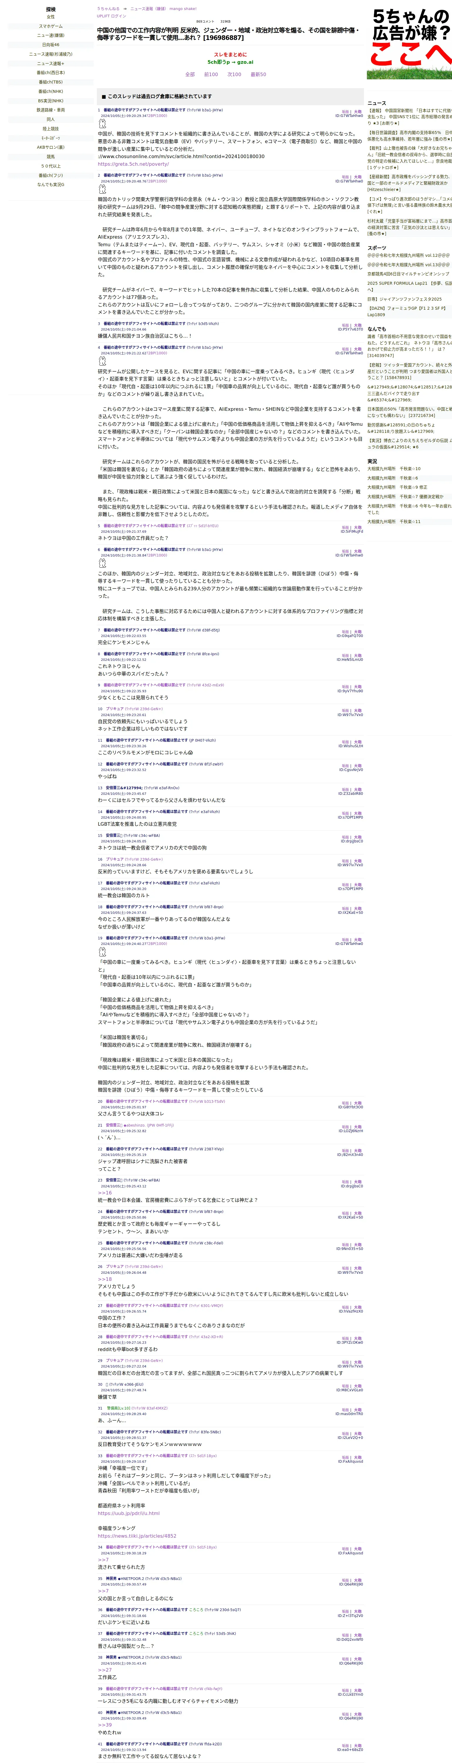452x1763 pixels.
Task: Open the uub.jp/pdr/i/u.html link in post 33
Action: (129, 1513)
